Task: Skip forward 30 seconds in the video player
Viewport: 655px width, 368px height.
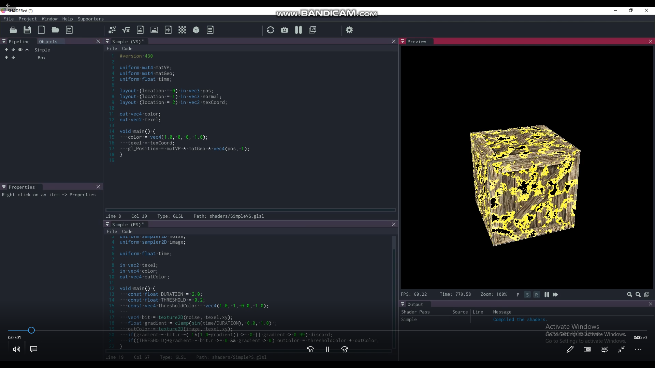Action: [x=345, y=350]
